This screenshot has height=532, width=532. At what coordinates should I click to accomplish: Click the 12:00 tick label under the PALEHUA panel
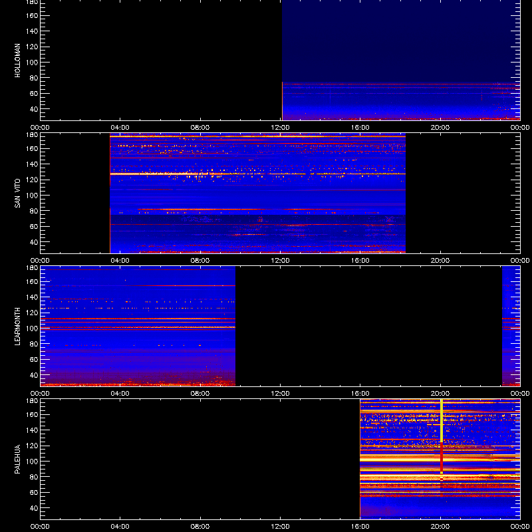(x=280, y=527)
